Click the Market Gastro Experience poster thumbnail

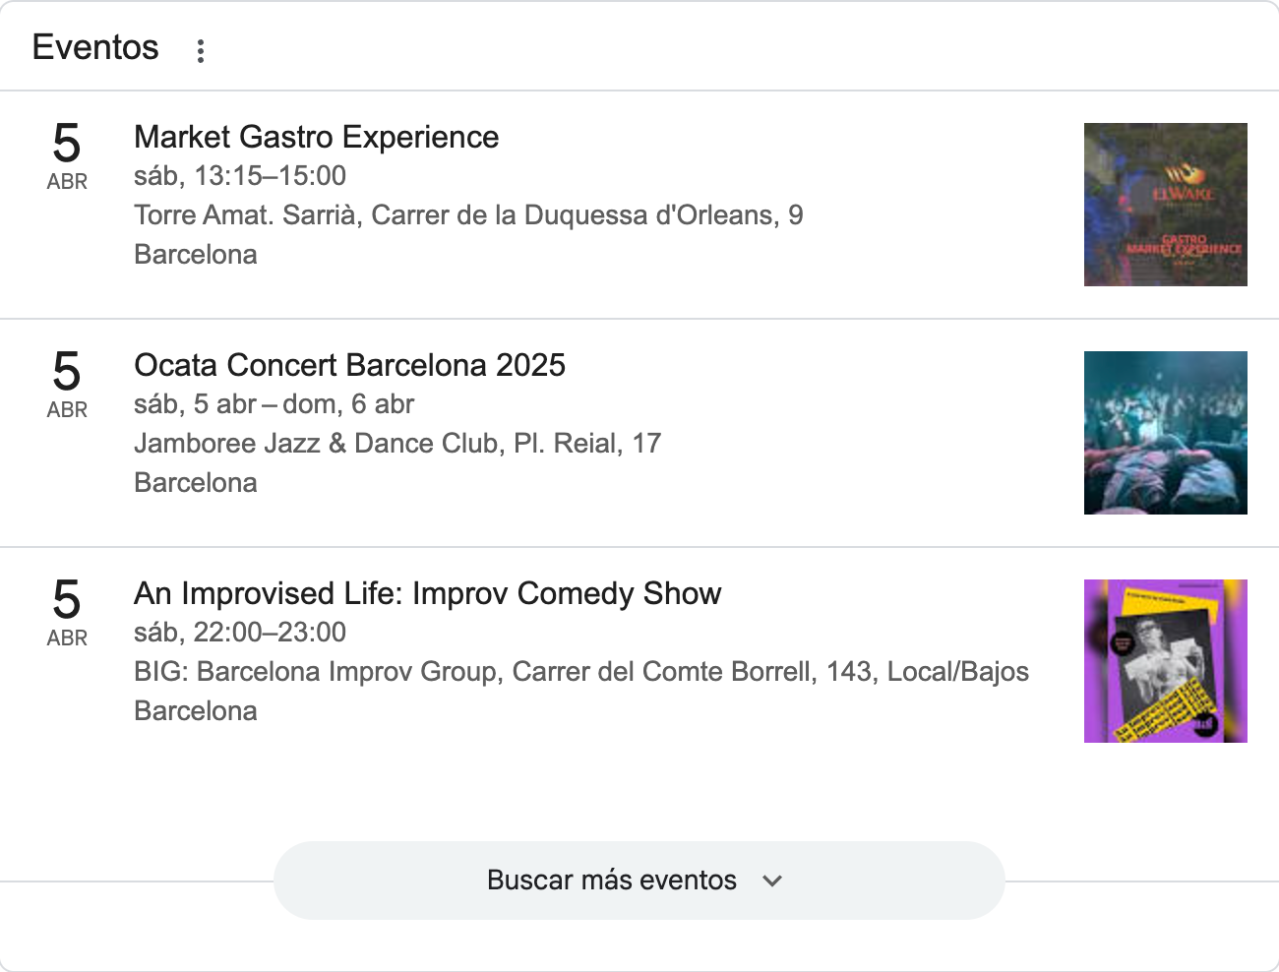point(1165,205)
